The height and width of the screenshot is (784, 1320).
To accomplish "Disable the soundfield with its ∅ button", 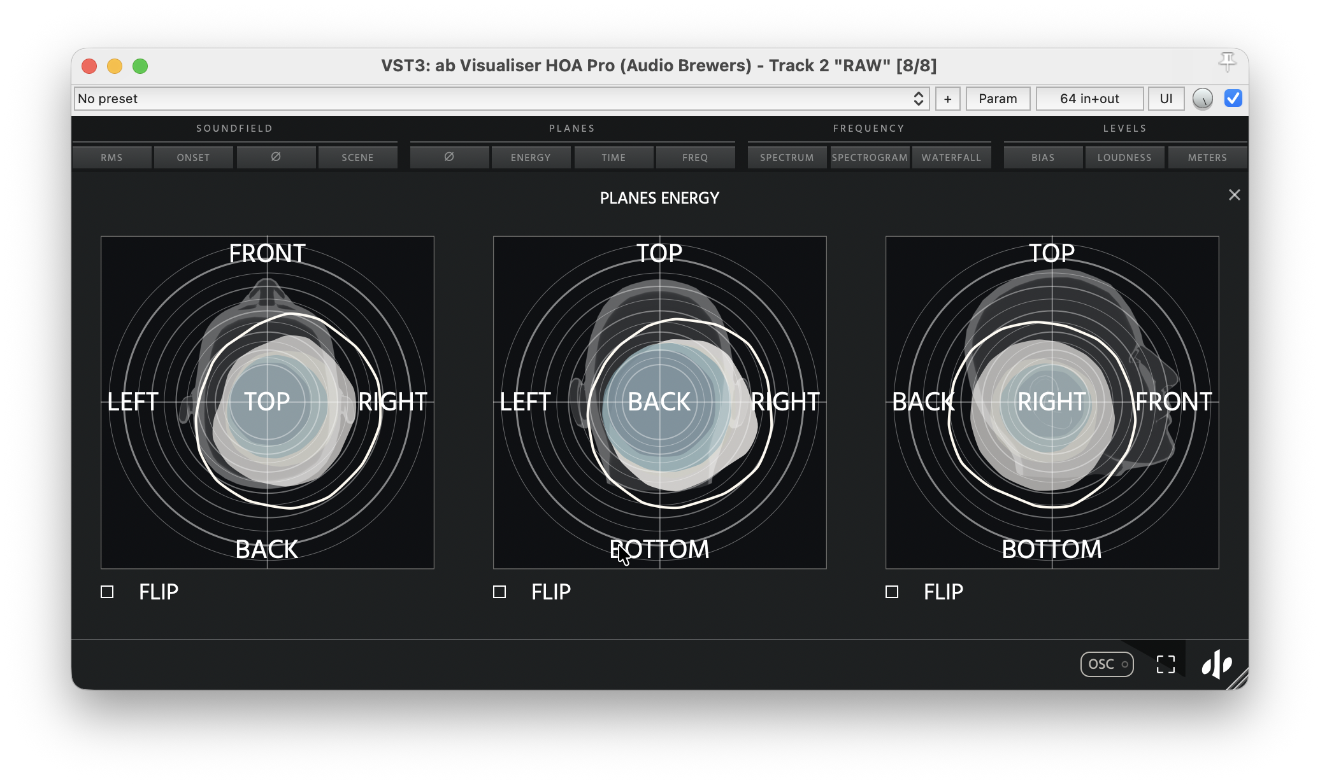I will tap(276, 157).
